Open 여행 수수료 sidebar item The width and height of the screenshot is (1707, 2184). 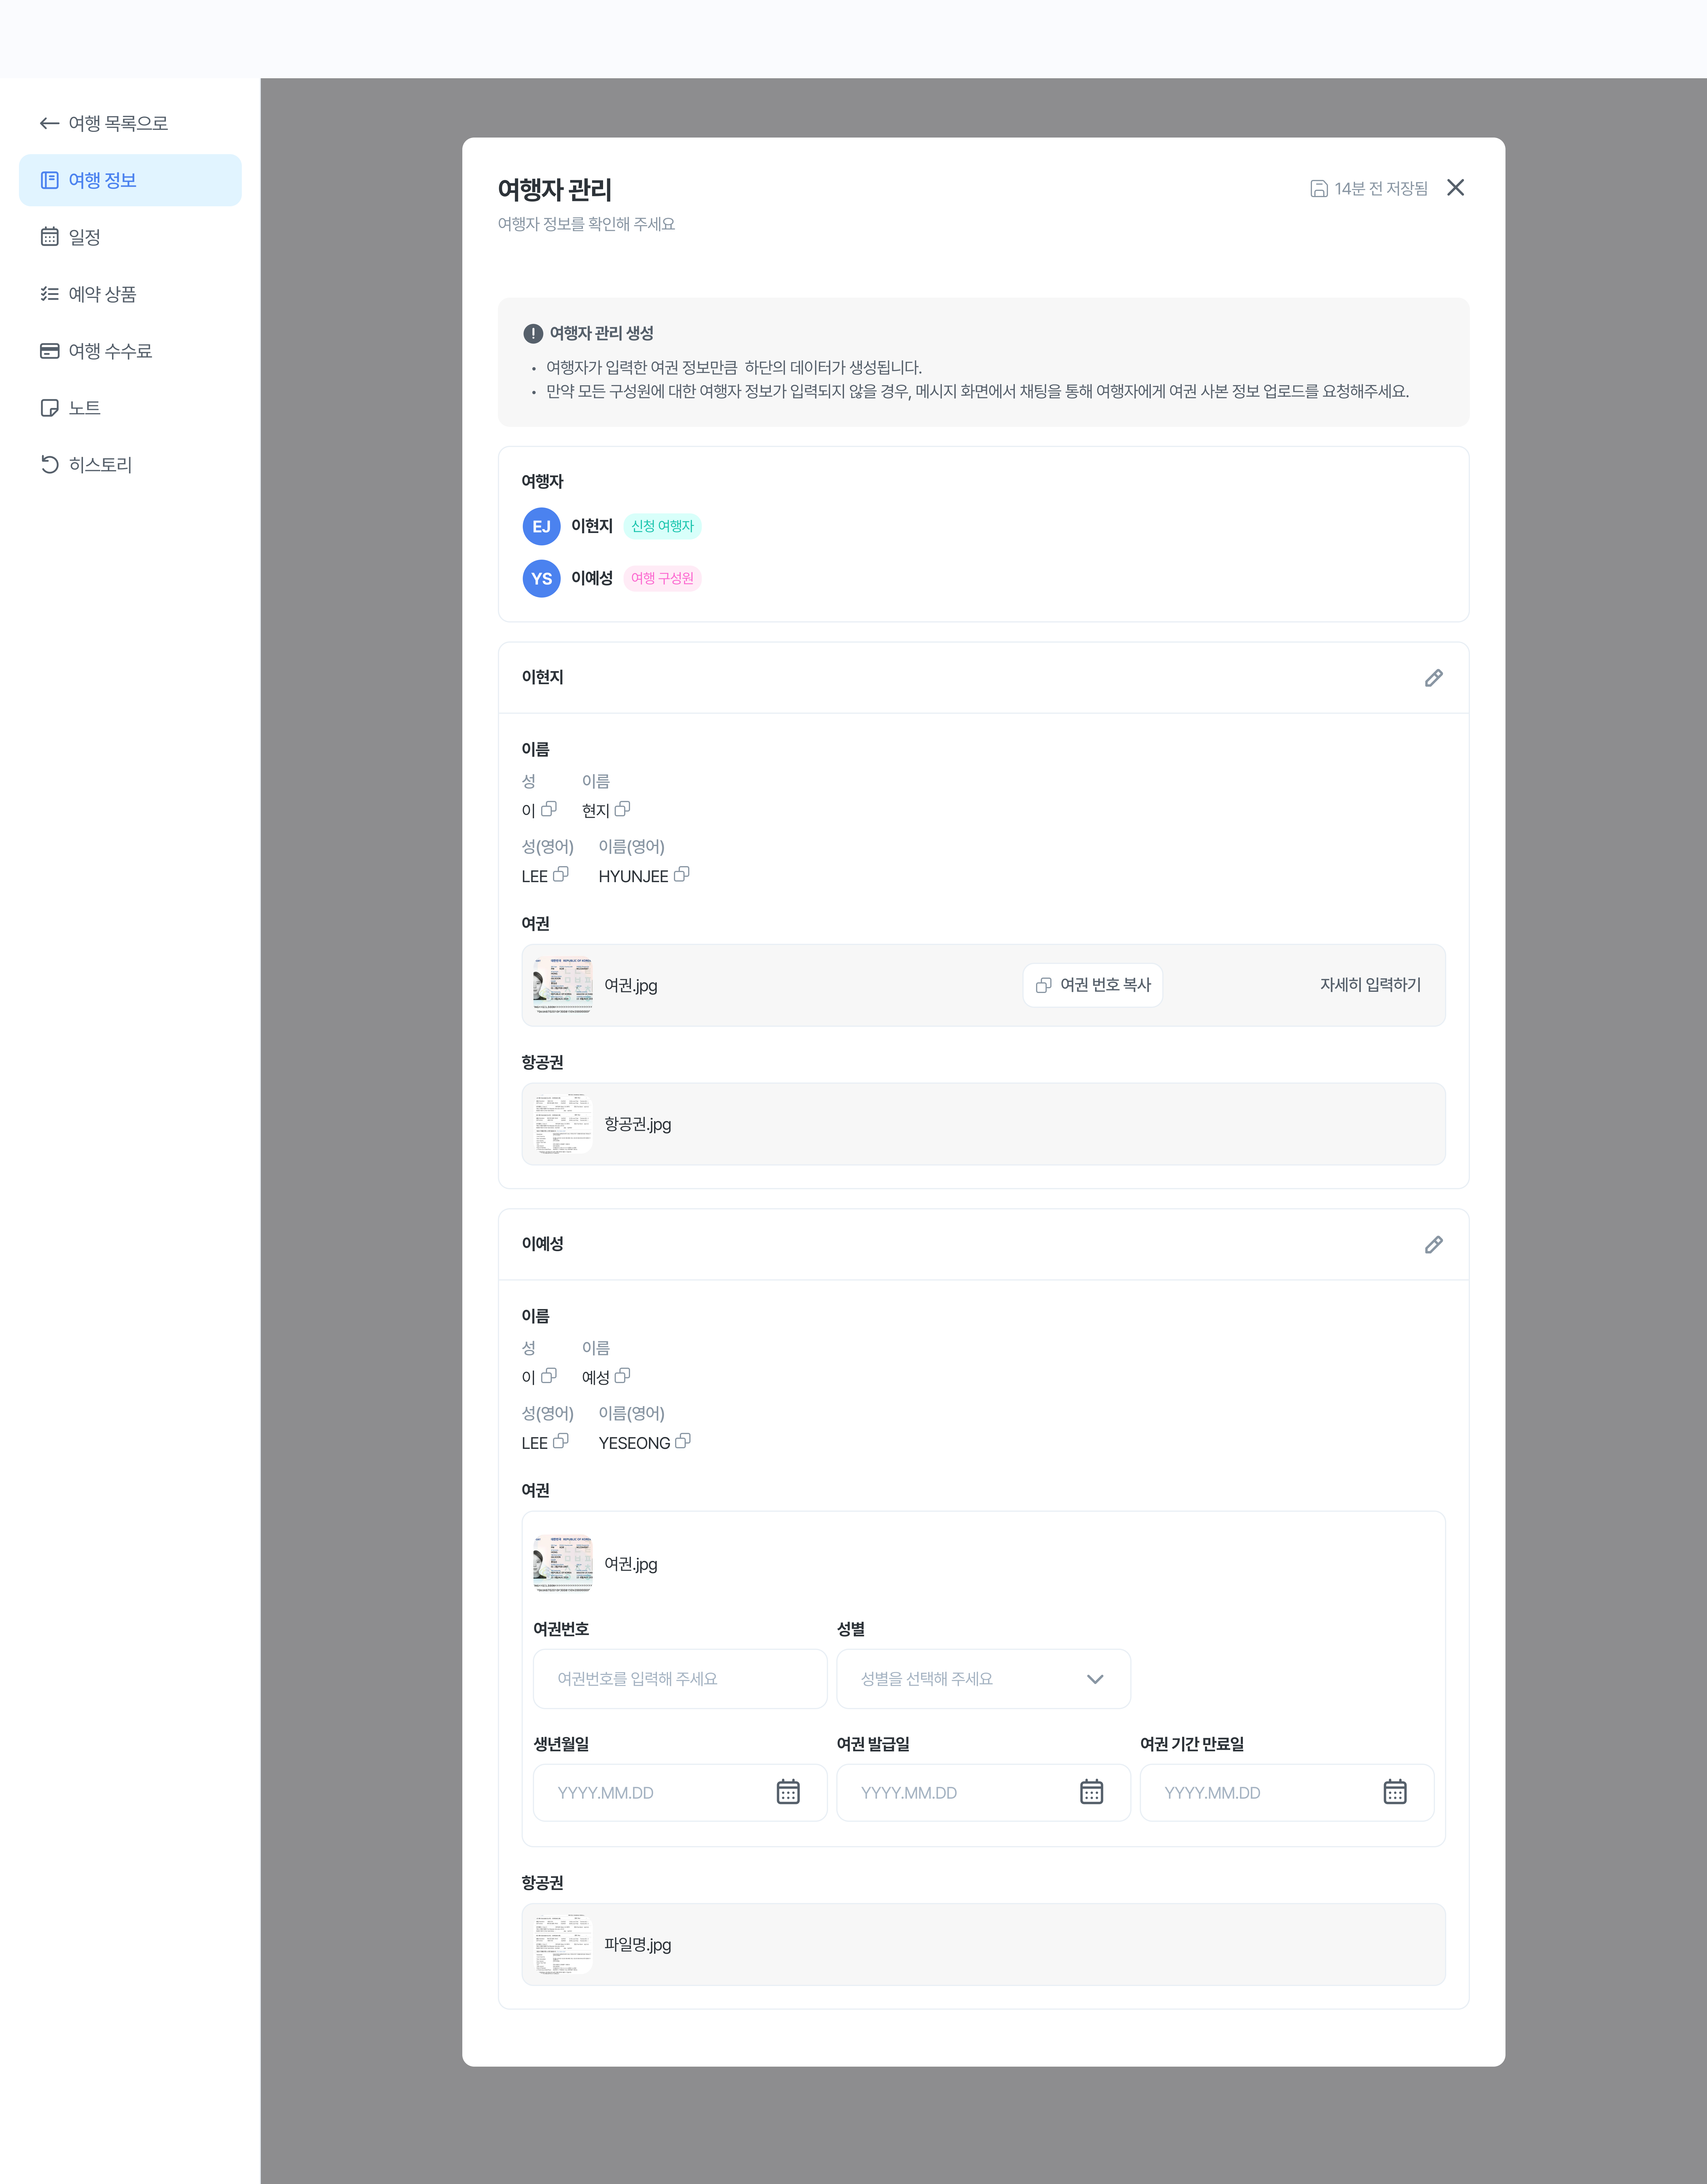(x=110, y=351)
